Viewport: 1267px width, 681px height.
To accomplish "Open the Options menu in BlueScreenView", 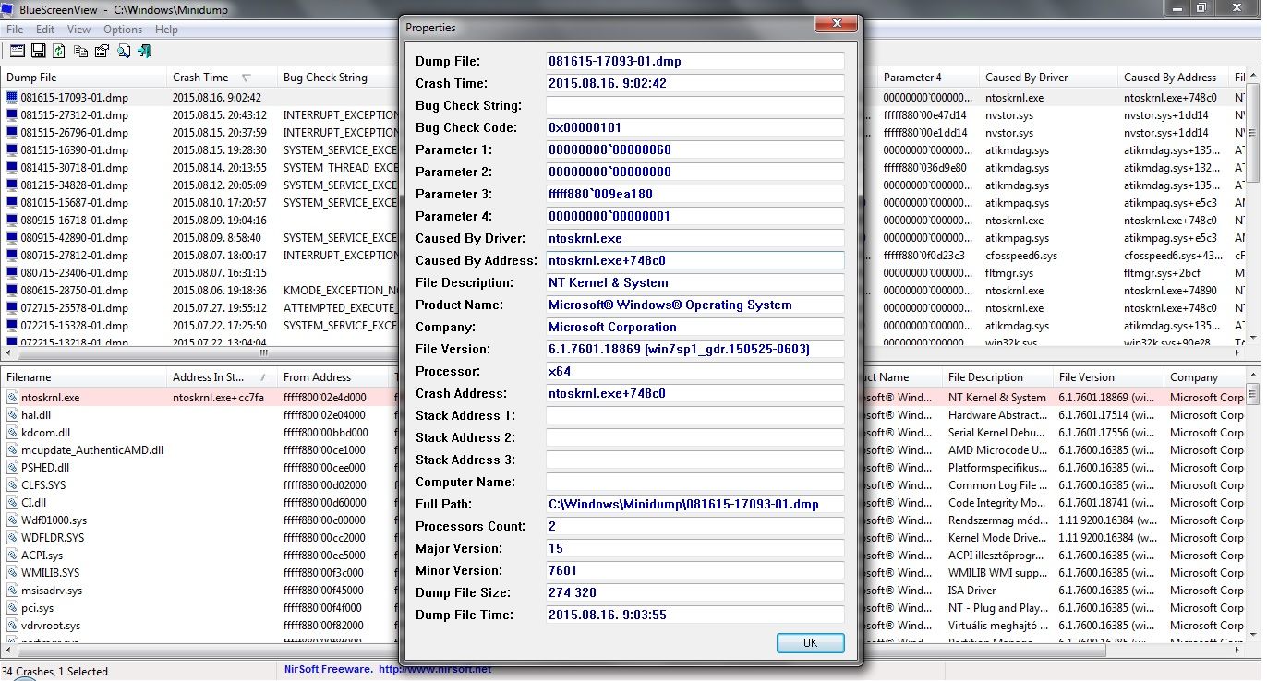I will pos(123,30).
